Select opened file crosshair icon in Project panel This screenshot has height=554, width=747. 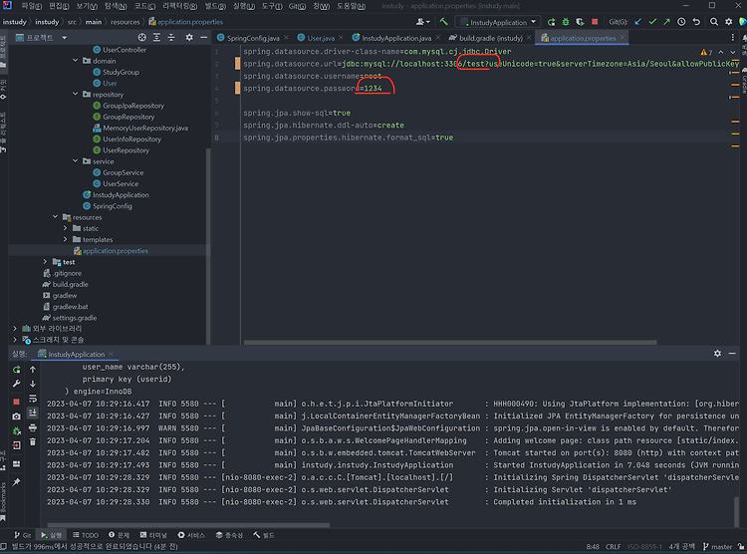click(x=142, y=37)
